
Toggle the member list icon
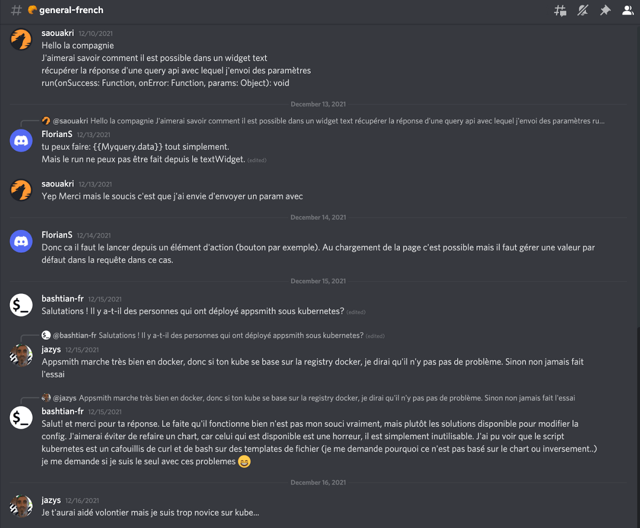(628, 11)
